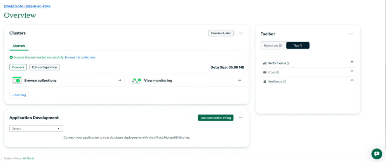Collapse the Cost (0) section
Image resolution: width=386 pixels, height=162 pixels.
[x=352, y=71]
